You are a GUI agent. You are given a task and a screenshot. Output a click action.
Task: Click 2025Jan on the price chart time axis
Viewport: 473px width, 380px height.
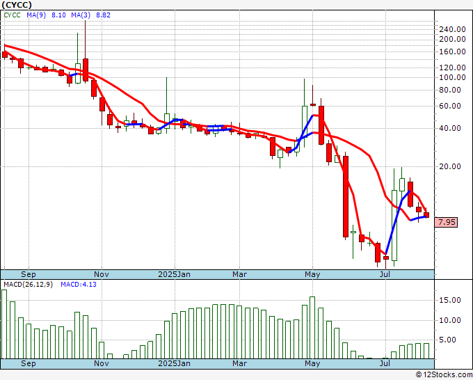coord(175,274)
